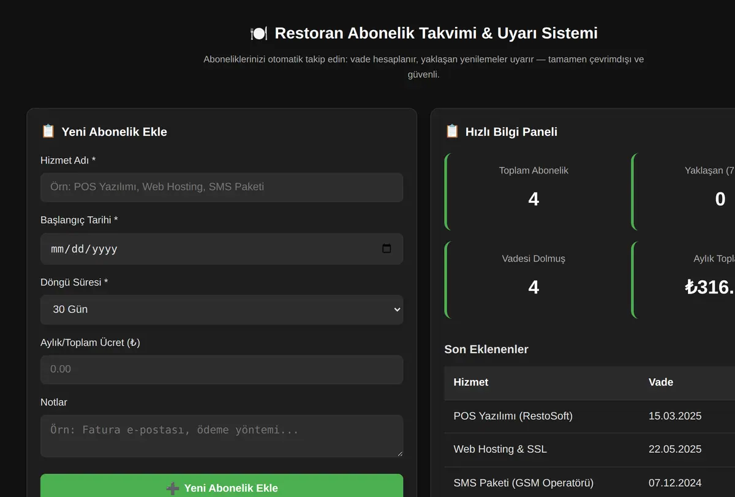Click the due date 22.05.2025
Viewport: 735px width, 497px height.
tap(675, 449)
